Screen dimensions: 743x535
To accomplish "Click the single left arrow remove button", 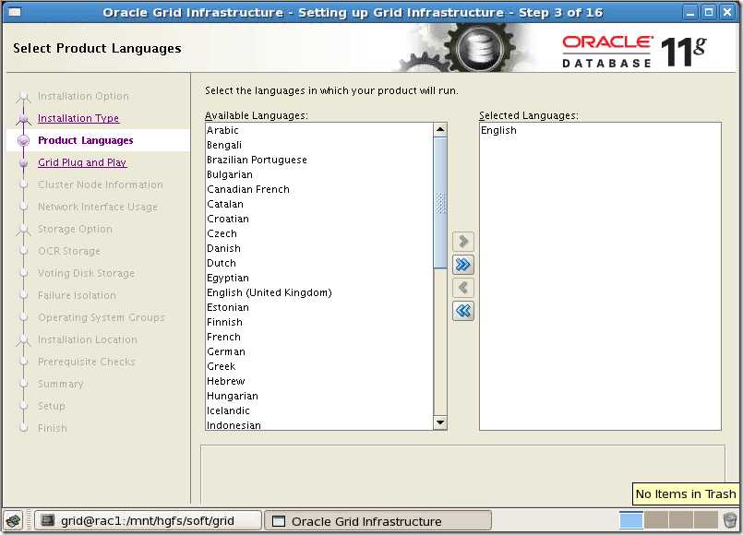I will pos(463,288).
